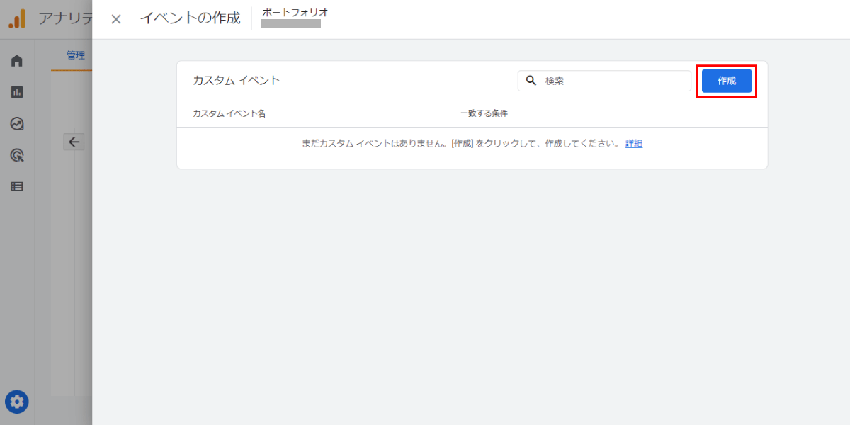The image size is (850, 425).
Task: Open Advertising icon in left sidebar
Action: point(17,155)
